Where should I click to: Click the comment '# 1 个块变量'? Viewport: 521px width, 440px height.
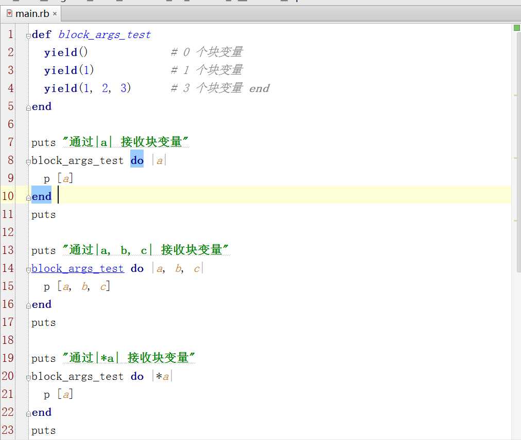[x=206, y=70]
